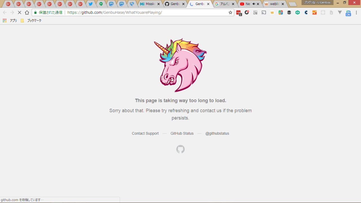This screenshot has width=361, height=203.
Task: View the secure connection padlock info
Action: pos(36,12)
